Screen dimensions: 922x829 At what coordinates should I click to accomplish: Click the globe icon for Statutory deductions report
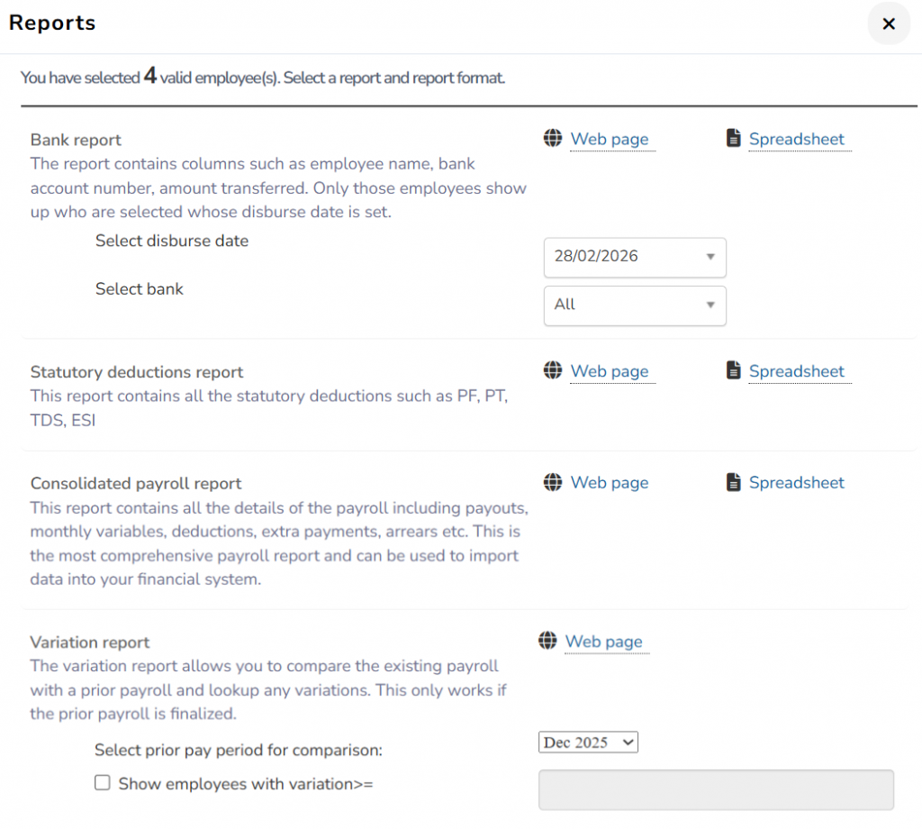point(553,371)
